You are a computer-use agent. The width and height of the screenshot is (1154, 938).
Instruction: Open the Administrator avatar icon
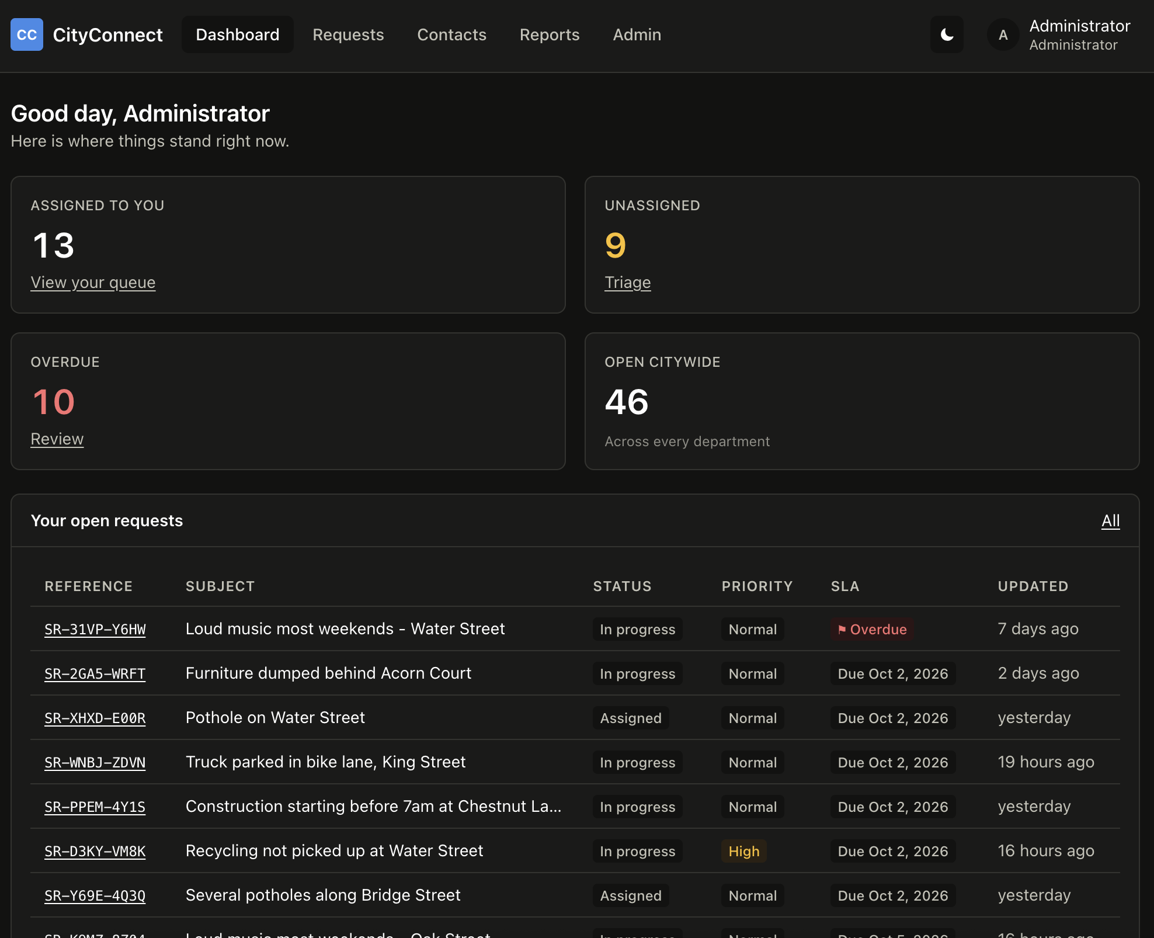[x=1003, y=34]
